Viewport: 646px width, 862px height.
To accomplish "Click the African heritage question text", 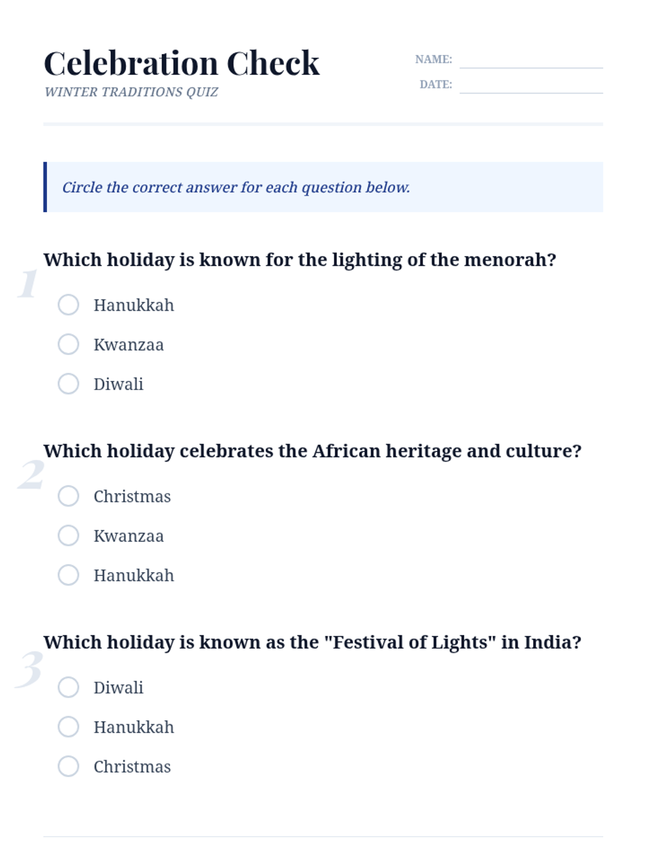I will [x=313, y=451].
